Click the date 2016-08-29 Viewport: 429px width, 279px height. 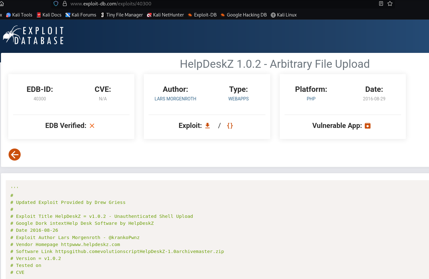pos(374,99)
